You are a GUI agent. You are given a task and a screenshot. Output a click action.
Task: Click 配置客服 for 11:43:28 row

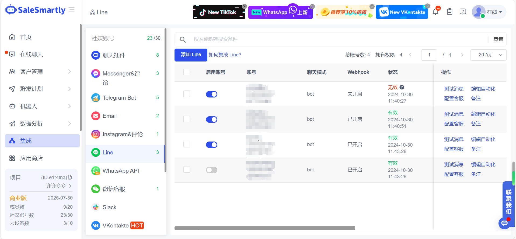click(454, 149)
